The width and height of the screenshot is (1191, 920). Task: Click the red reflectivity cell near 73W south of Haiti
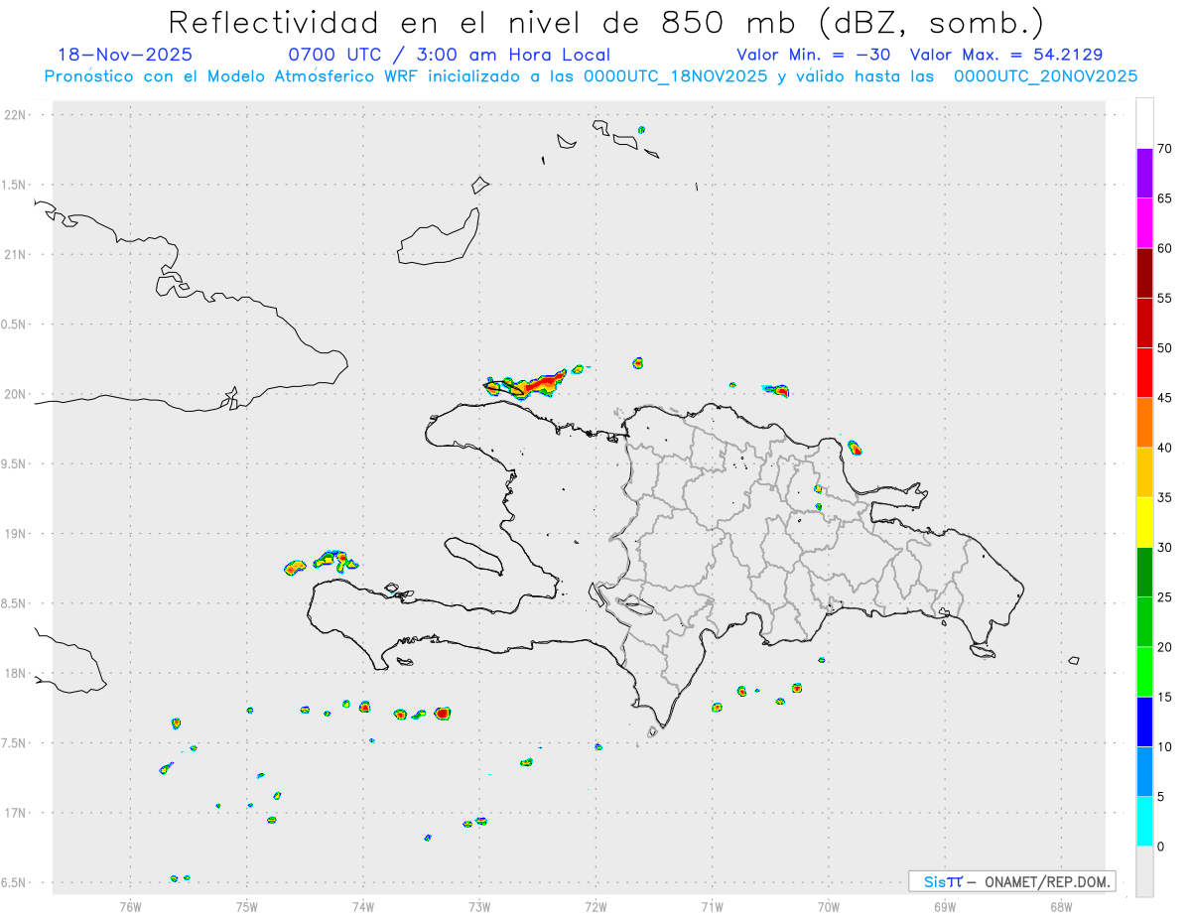[x=443, y=713]
